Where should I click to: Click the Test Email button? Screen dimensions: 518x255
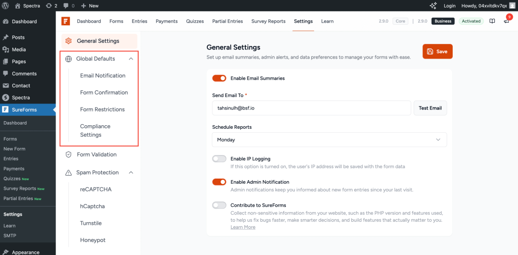pyautogui.click(x=430, y=108)
